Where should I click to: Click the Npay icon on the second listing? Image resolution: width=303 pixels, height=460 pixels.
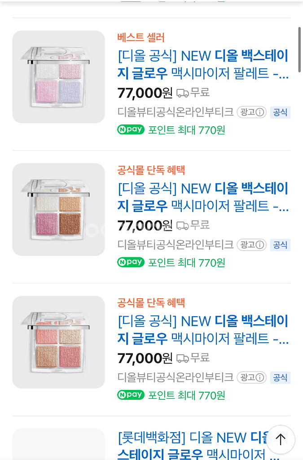tap(131, 262)
